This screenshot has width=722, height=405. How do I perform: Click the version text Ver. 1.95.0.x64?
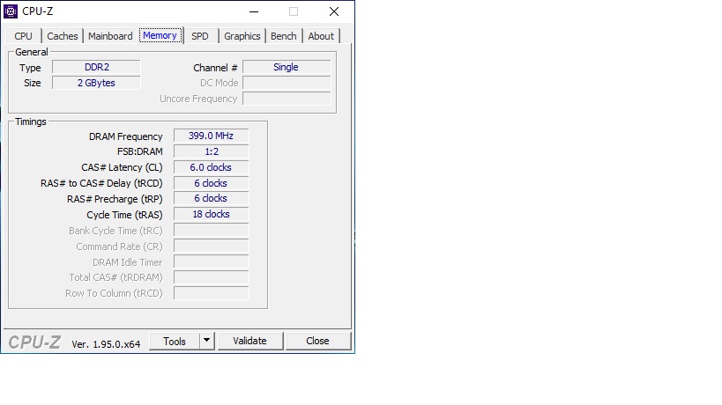106,344
